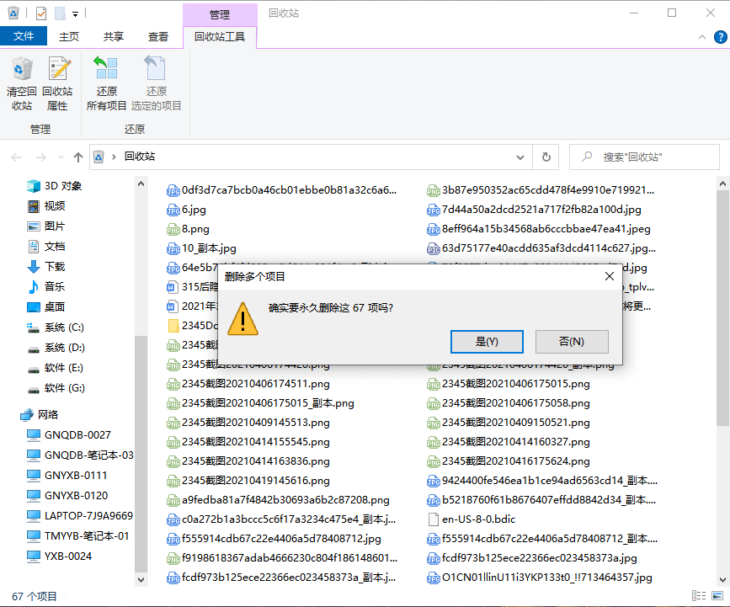Select file 8.png
730x607 pixels.
click(188, 230)
